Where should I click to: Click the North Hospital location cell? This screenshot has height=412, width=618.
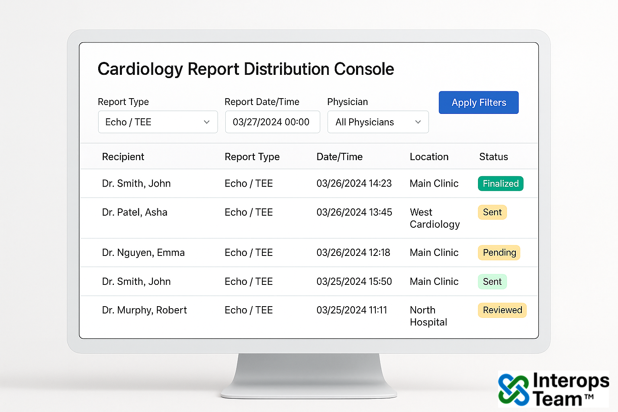click(428, 316)
